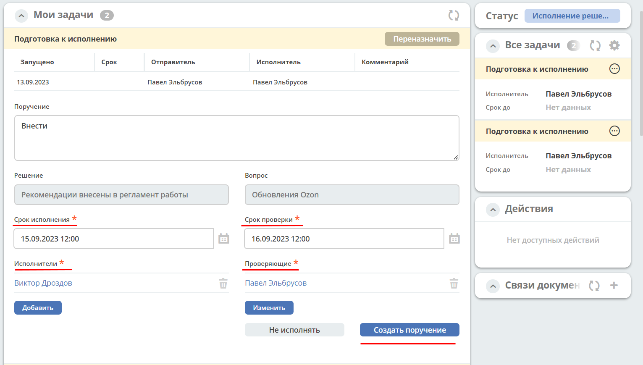Open calendar for Срок проверки

454,239
